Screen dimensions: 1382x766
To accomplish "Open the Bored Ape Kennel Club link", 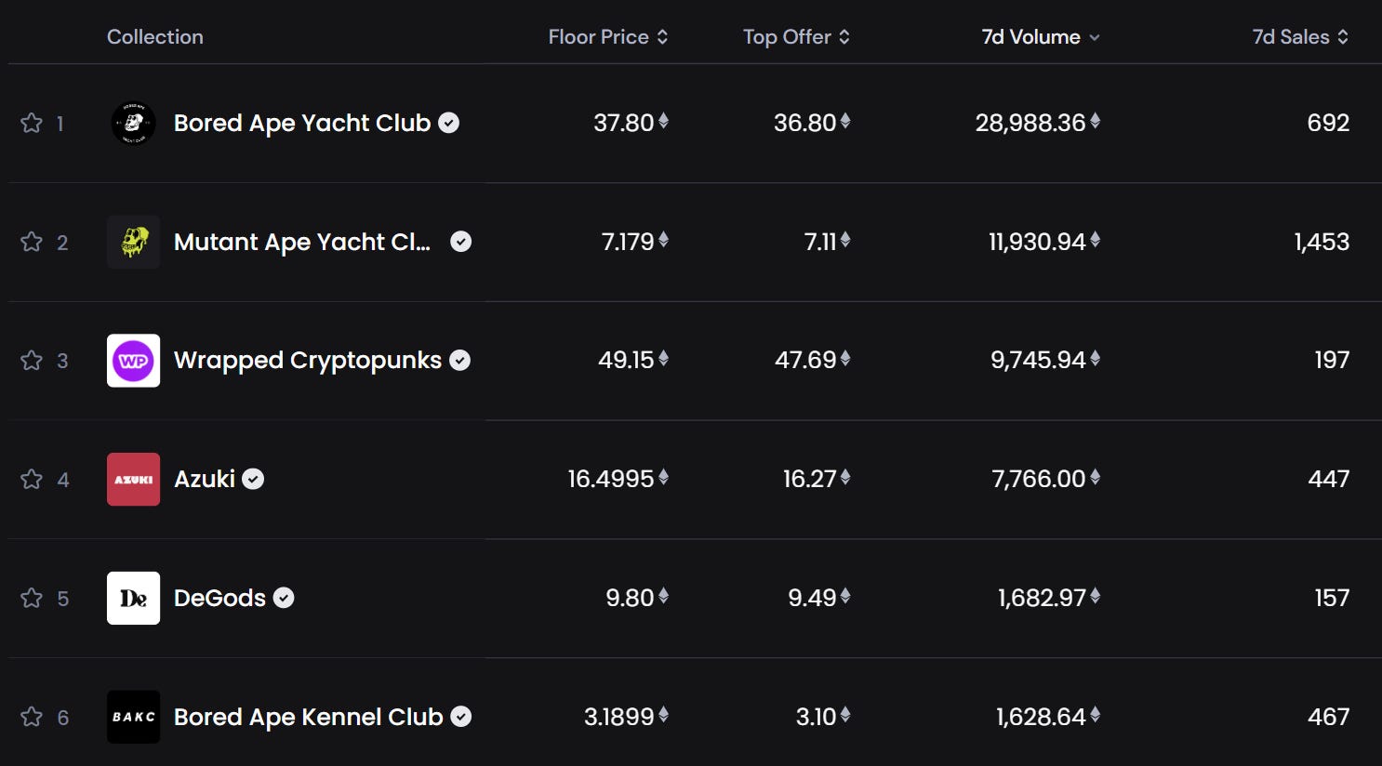I will (308, 717).
